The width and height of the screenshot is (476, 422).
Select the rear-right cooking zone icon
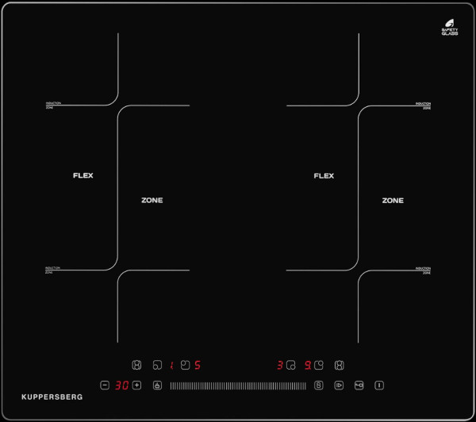click(319, 365)
